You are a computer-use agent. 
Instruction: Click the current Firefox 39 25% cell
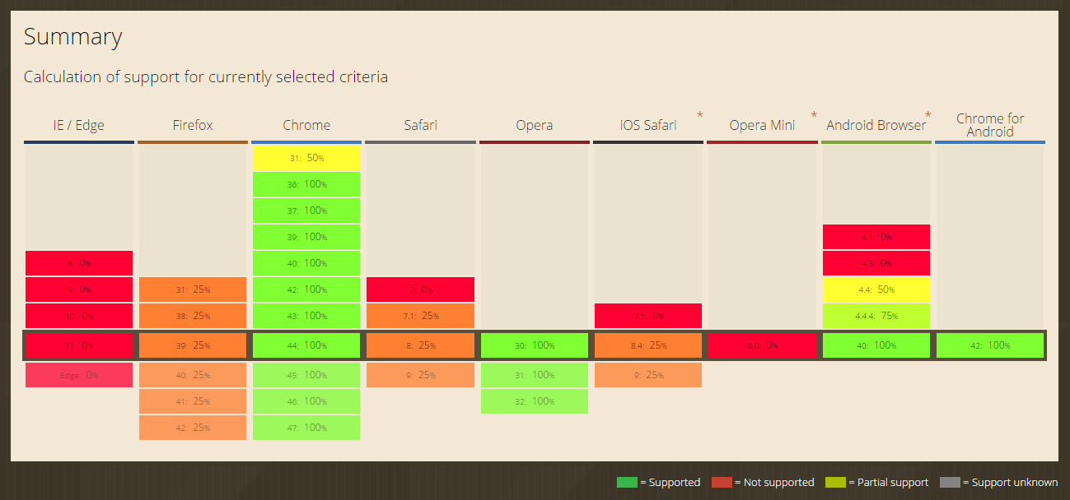click(193, 345)
